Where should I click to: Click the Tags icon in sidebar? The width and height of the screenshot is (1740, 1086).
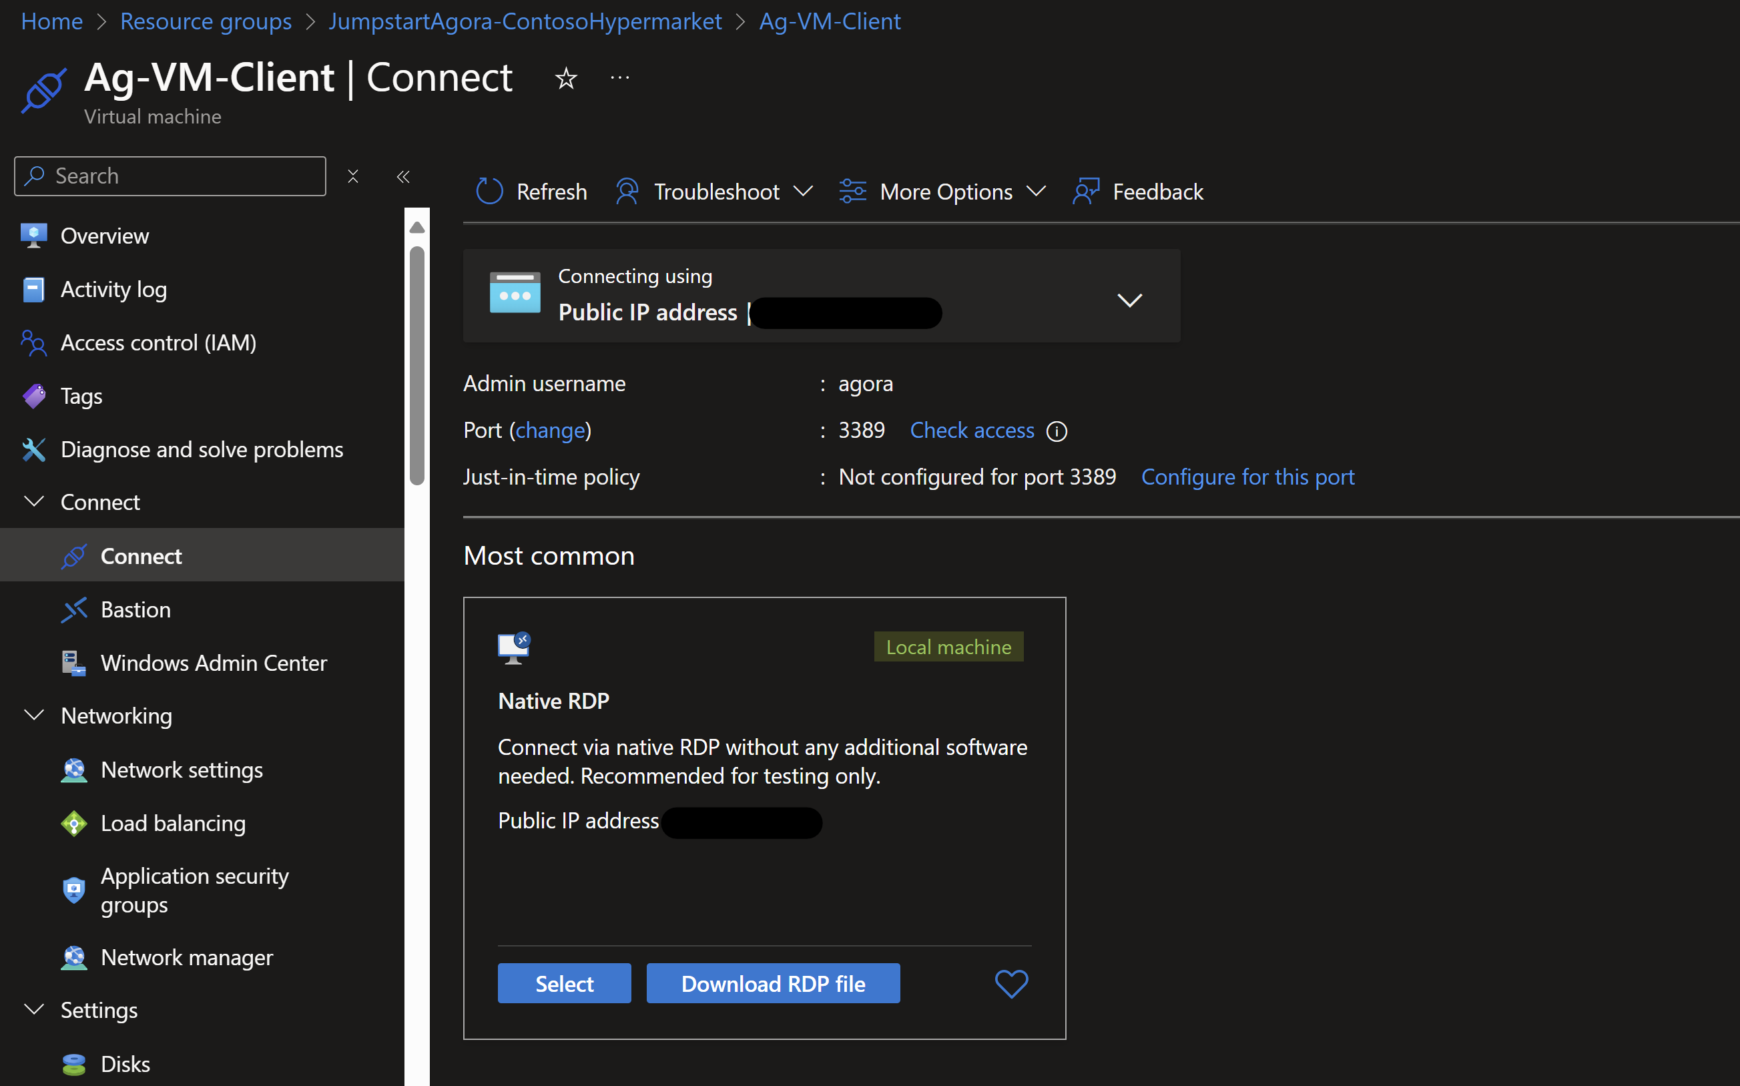pos(34,396)
